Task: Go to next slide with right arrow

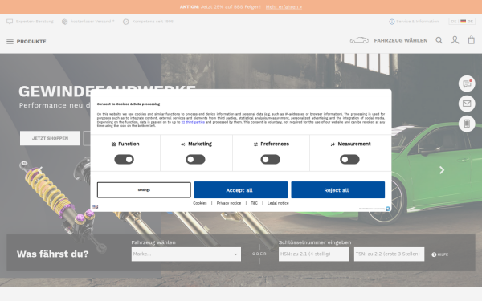Action: 442,170
